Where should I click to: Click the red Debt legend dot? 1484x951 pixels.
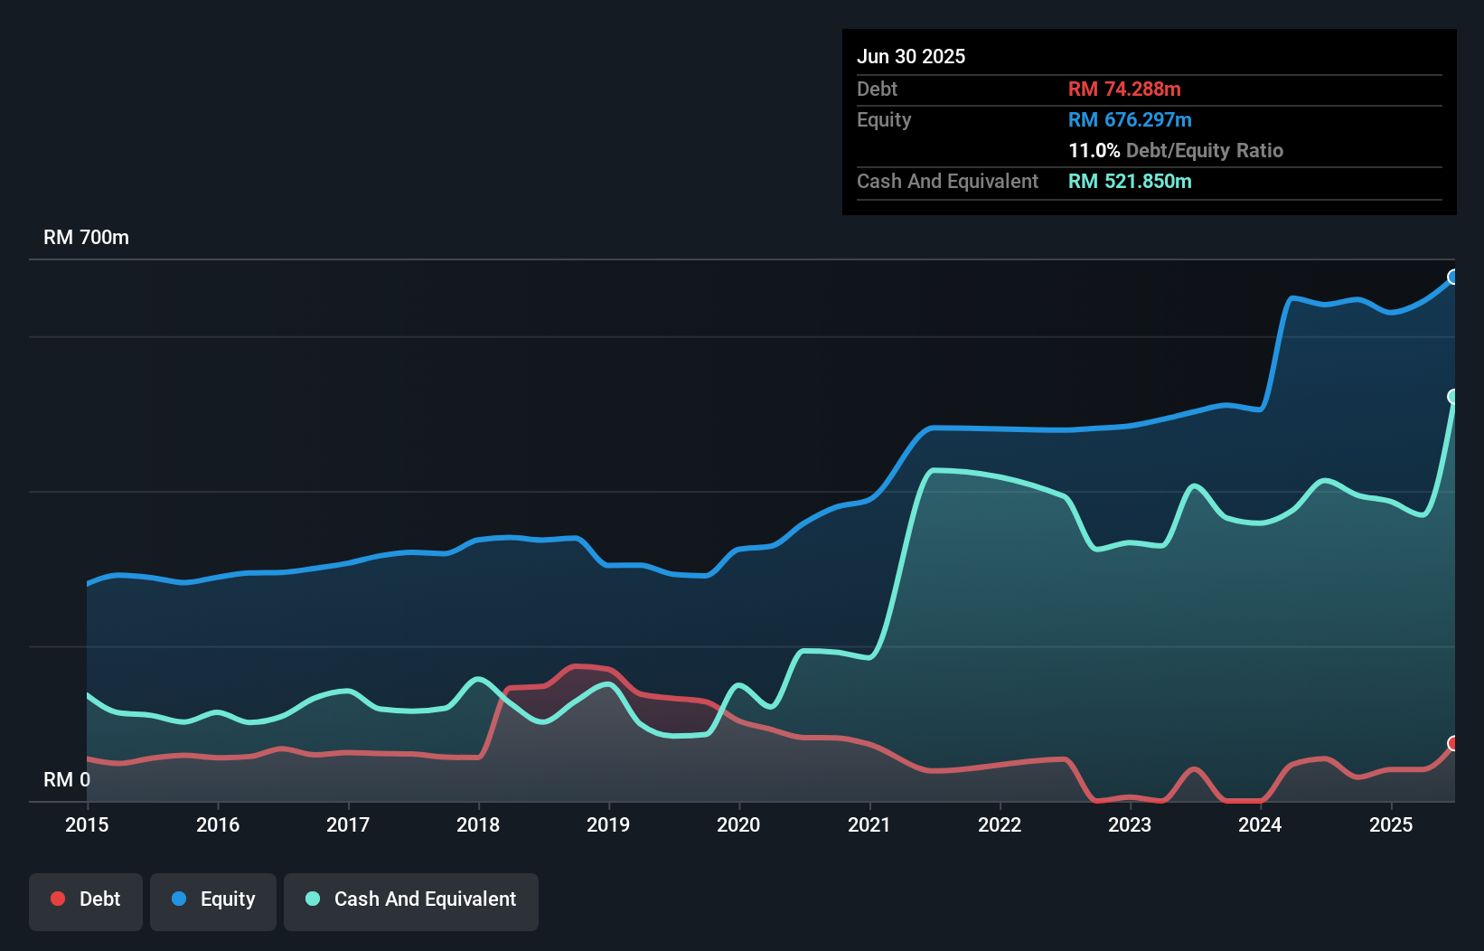57,899
